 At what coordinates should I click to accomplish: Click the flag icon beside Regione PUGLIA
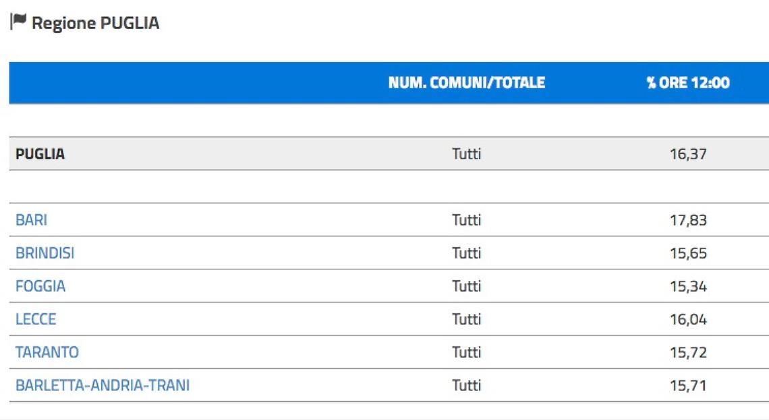tap(18, 22)
